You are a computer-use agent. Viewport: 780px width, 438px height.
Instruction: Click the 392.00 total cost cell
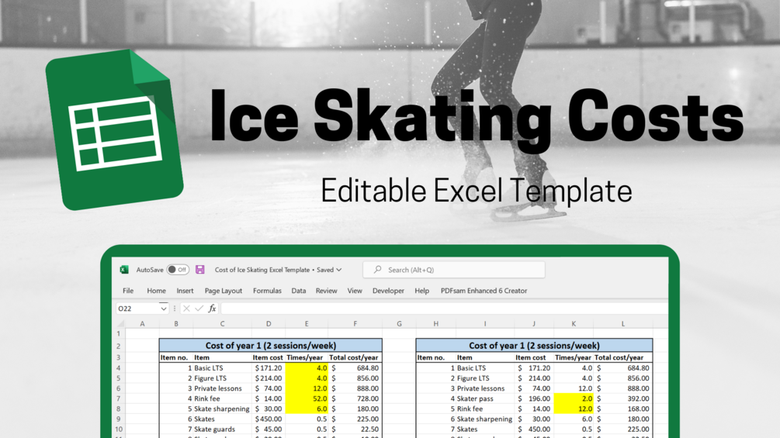point(622,398)
